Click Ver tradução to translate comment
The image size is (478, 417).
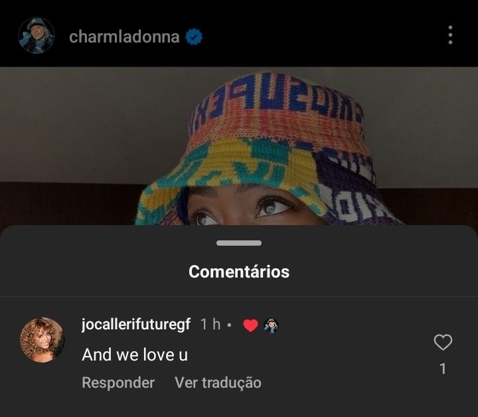pos(218,382)
